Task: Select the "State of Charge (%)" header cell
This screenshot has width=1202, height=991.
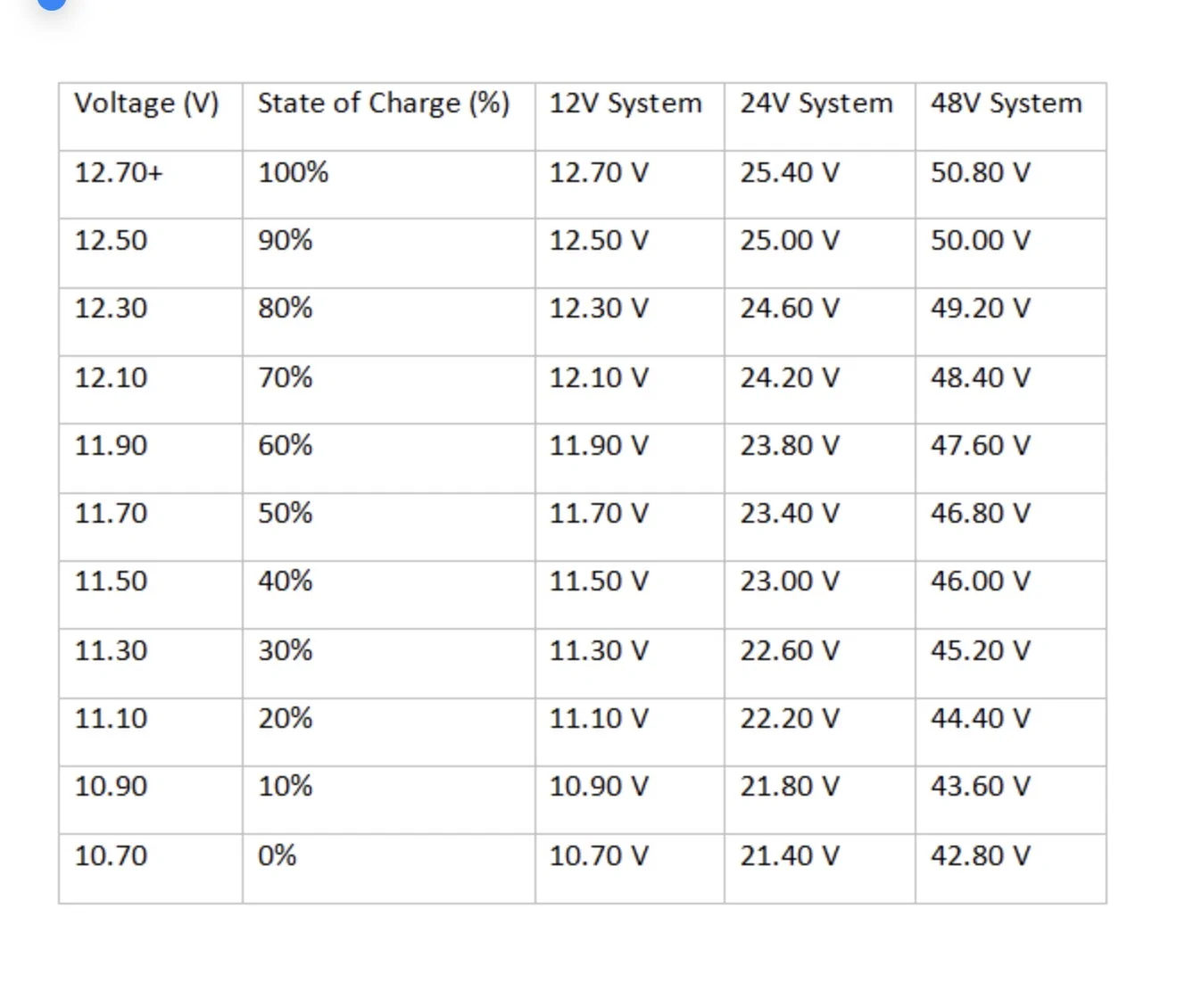Action: 384,103
